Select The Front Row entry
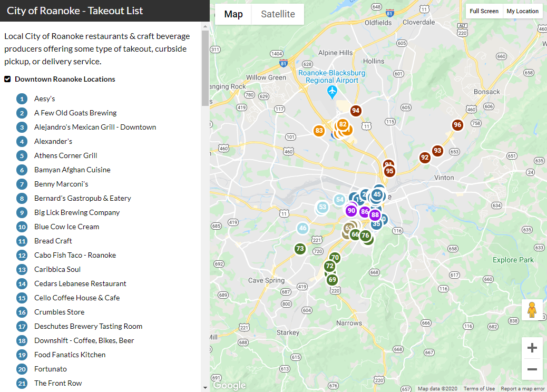Image resolution: width=547 pixels, height=392 pixels. click(x=58, y=383)
